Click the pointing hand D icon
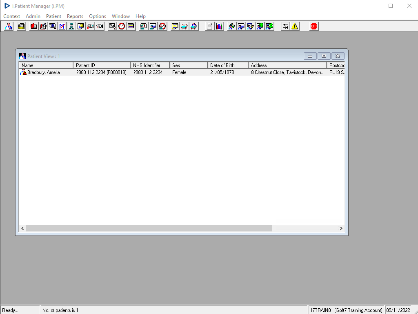The height and width of the screenshot is (314, 418). pos(90,26)
